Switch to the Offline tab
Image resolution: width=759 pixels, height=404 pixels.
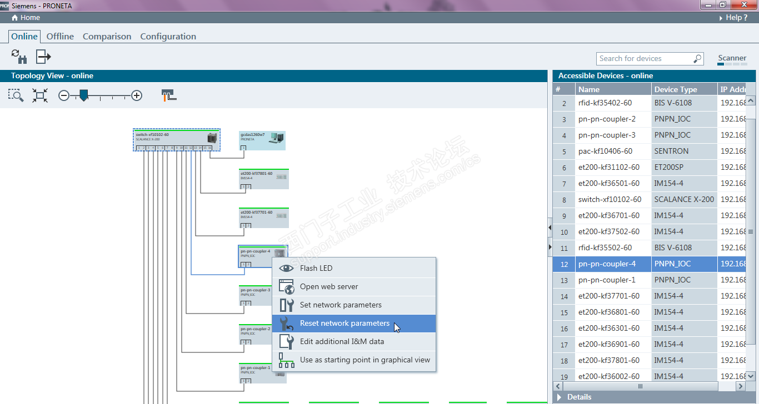(60, 37)
